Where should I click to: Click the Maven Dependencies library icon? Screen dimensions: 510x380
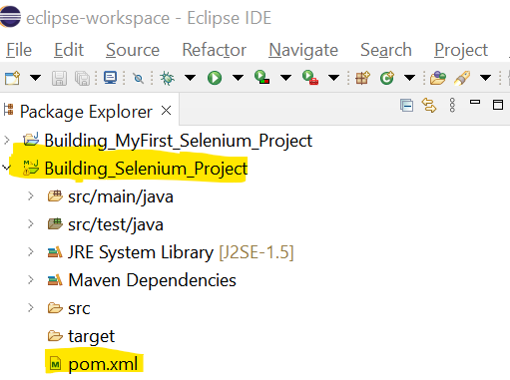[x=55, y=280]
